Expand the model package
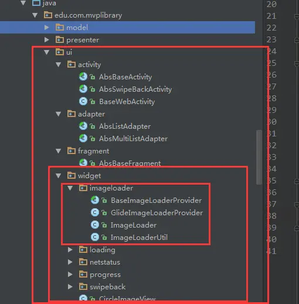The width and height of the screenshot is (299, 304). point(46,27)
